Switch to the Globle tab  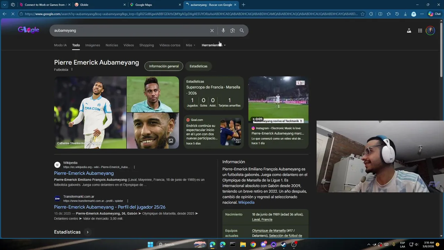[x=100, y=5]
